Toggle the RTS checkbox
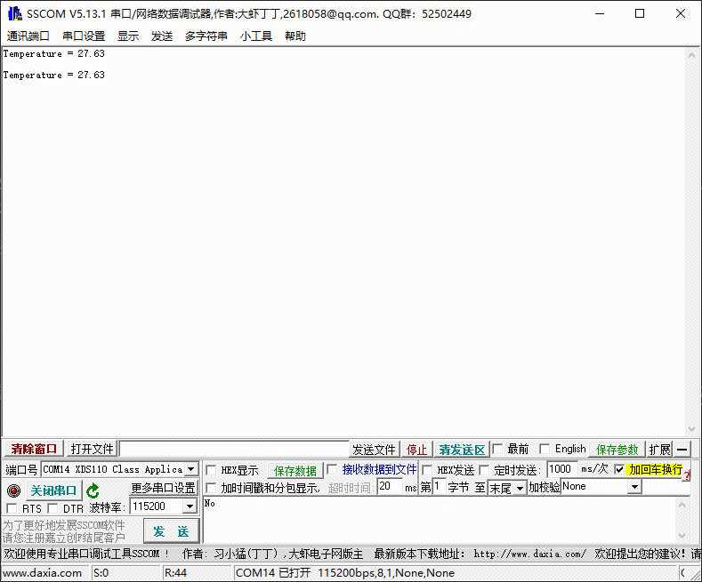 coord(12,508)
